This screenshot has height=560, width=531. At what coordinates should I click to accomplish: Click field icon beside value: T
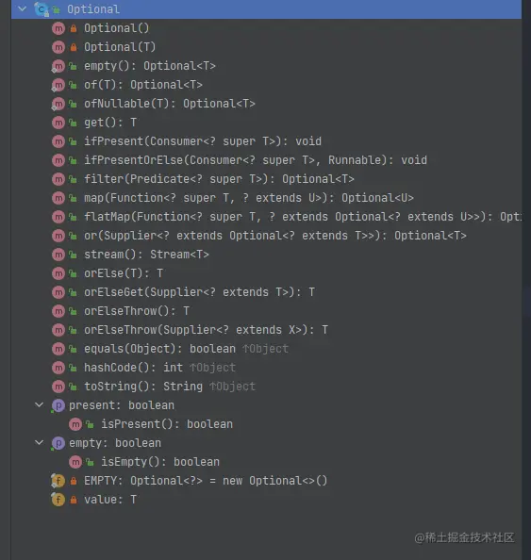pyautogui.click(x=58, y=500)
